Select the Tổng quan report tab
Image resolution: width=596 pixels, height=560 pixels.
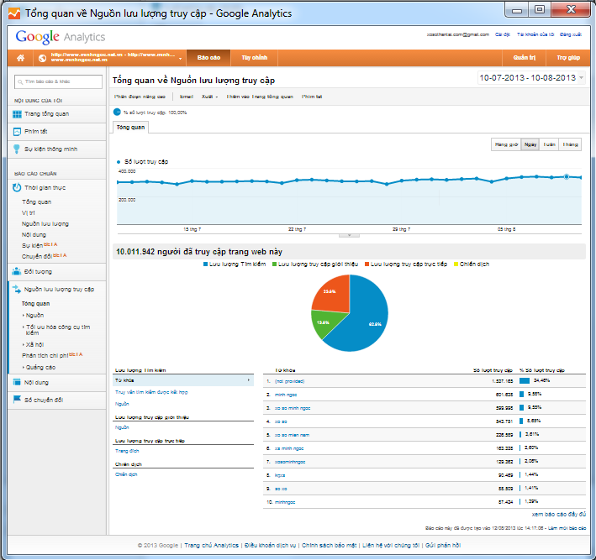click(130, 127)
